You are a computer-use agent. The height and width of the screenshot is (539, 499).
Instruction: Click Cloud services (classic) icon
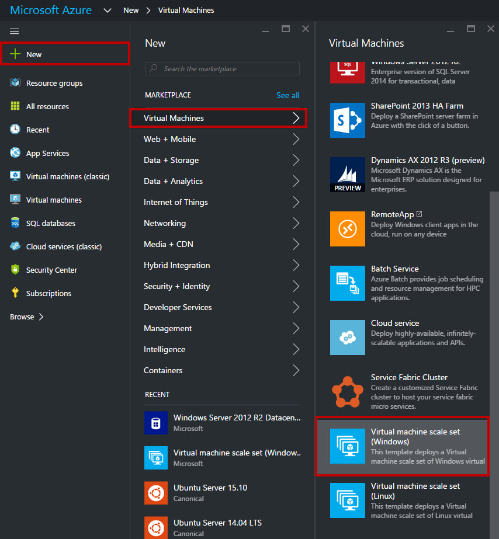pyautogui.click(x=15, y=246)
